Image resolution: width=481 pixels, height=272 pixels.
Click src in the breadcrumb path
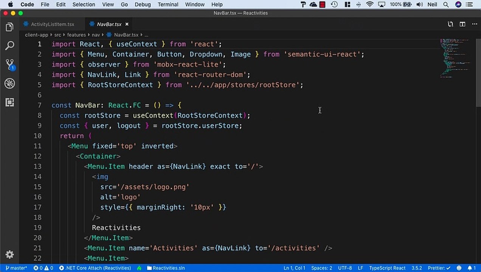pyautogui.click(x=57, y=35)
